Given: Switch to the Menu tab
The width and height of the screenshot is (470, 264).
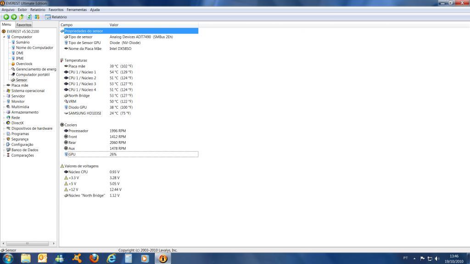Looking at the screenshot, I should 6,25.
